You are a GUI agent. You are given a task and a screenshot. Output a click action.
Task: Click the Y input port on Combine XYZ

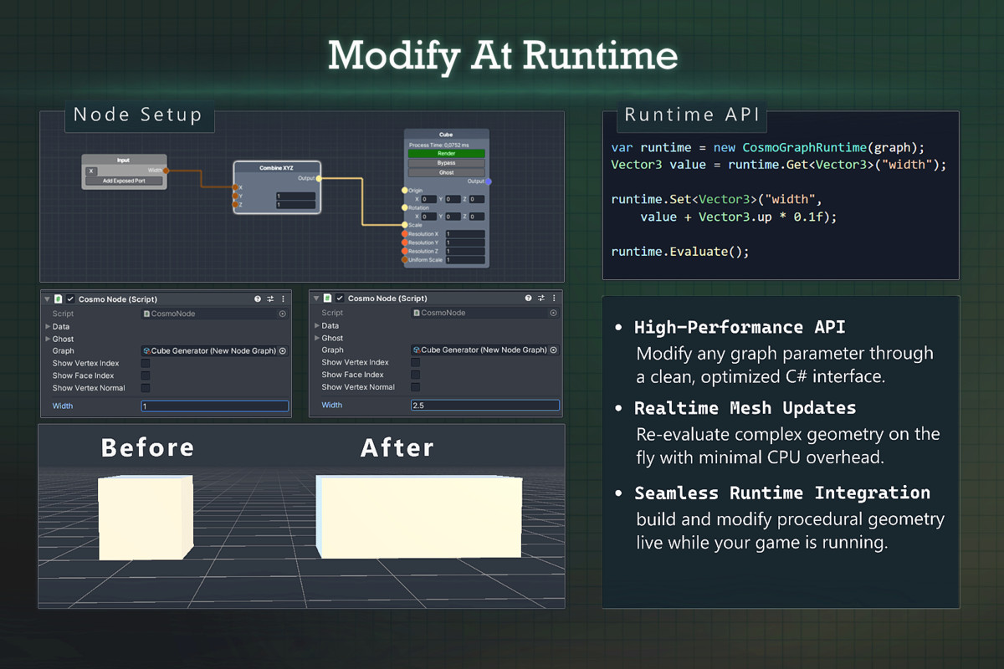pyautogui.click(x=236, y=197)
